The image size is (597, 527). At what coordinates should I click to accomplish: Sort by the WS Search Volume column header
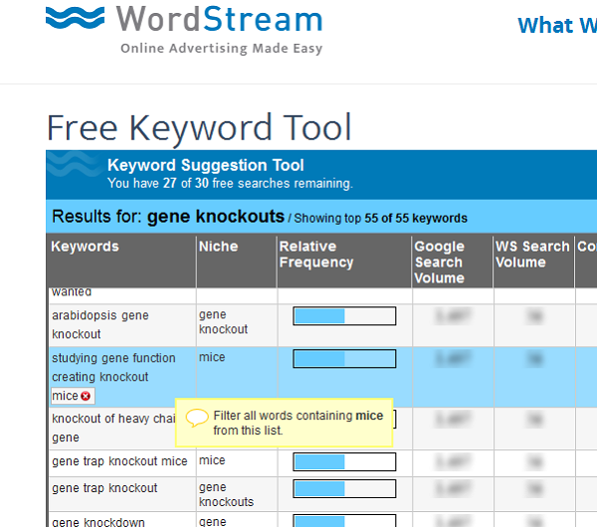click(532, 255)
